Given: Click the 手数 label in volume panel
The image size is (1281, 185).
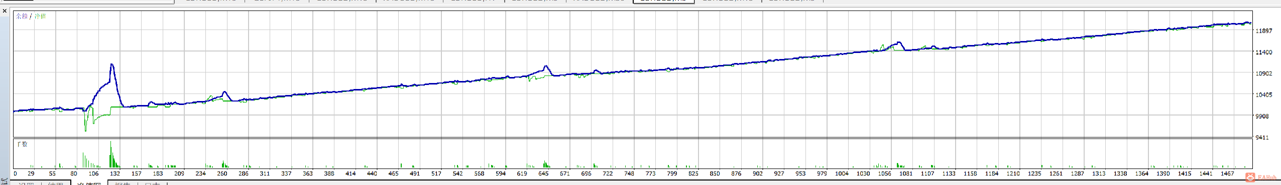Looking at the screenshot, I should (22, 144).
